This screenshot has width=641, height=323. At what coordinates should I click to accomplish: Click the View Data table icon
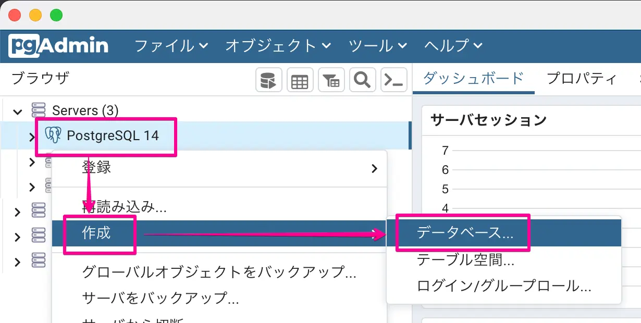coord(300,80)
